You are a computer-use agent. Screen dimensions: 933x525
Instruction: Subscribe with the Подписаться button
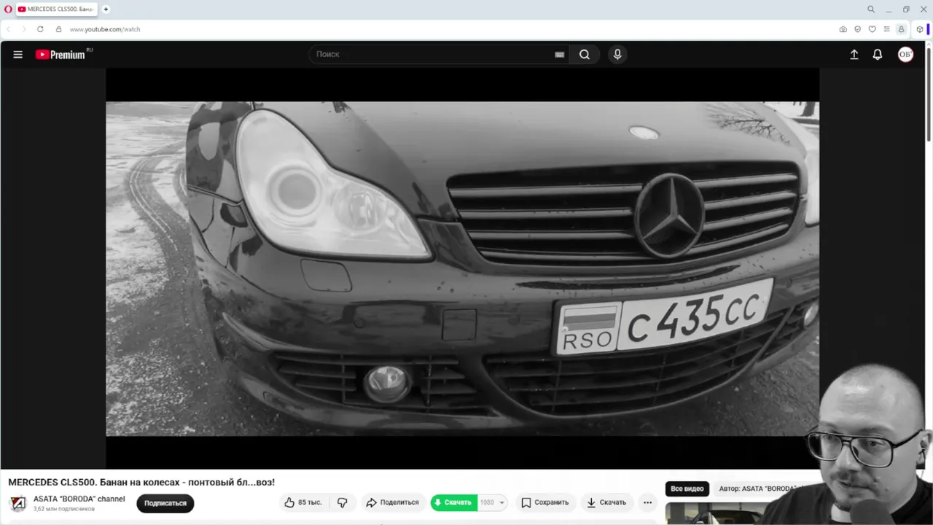165,503
